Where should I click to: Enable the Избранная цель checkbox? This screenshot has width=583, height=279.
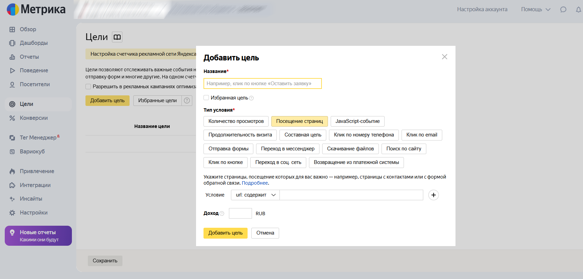pyautogui.click(x=206, y=98)
